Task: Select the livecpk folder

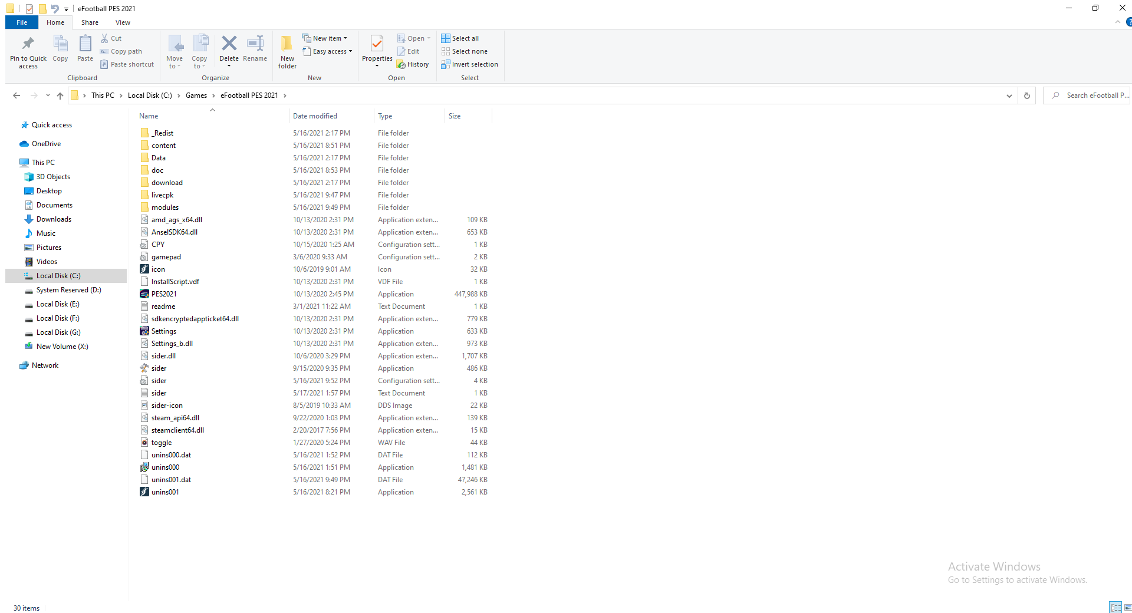Action: click(157, 195)
